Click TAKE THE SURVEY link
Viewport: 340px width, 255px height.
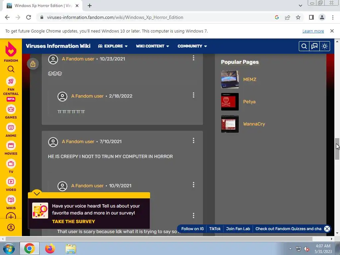(x=73, y=221)
